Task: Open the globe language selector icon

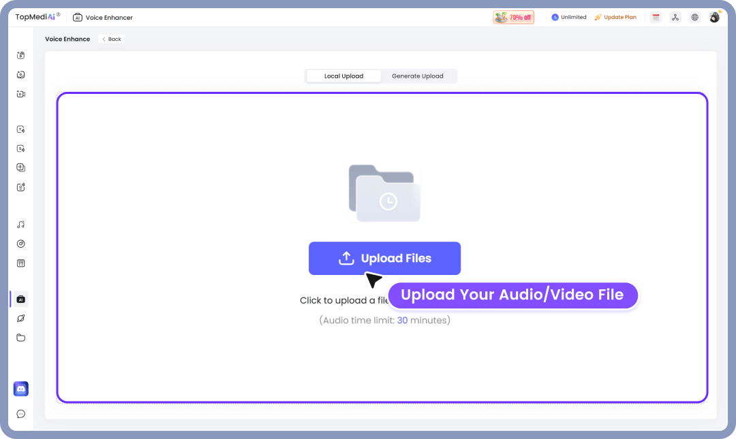Action: pos(694,16)
